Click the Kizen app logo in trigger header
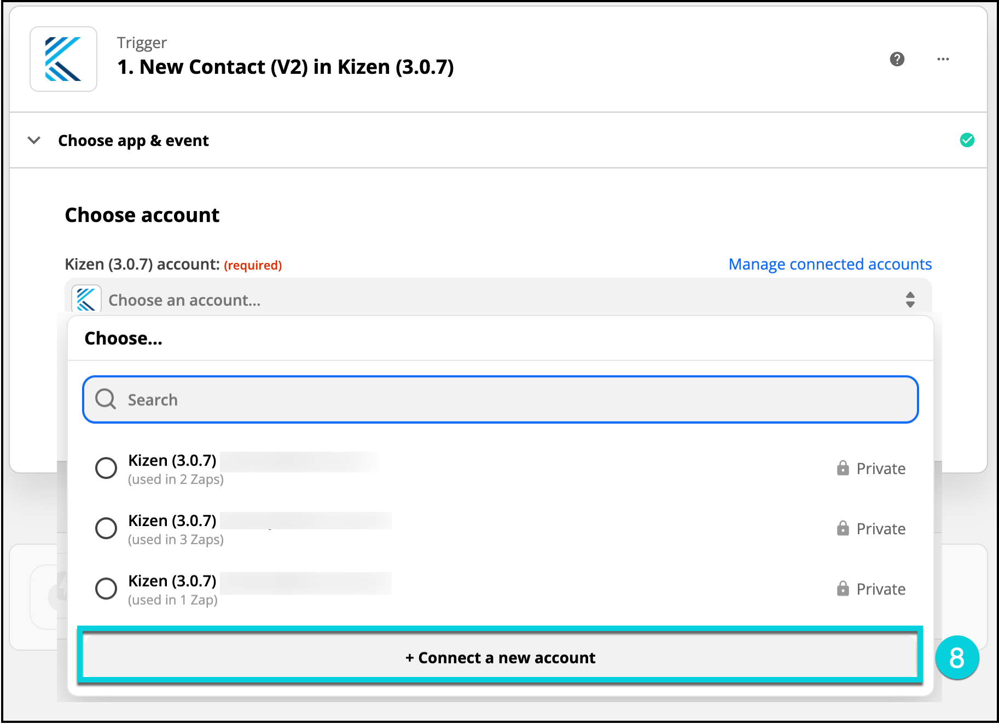The image size is (999, 724). tap(63, 59)
